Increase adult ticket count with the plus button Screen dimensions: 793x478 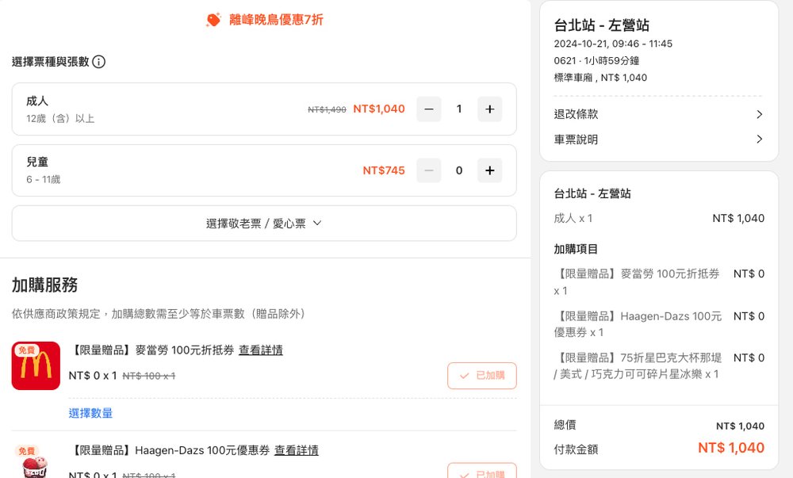pyautogui.click(x=489, y=109)
